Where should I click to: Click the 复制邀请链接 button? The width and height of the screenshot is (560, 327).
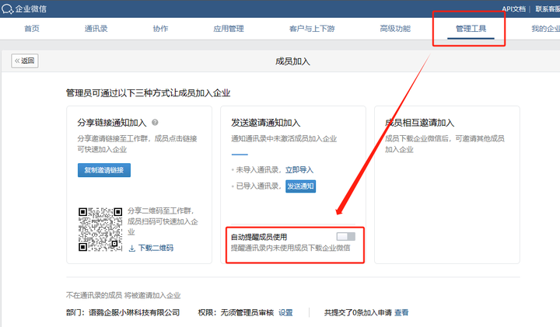click(104, 170)
